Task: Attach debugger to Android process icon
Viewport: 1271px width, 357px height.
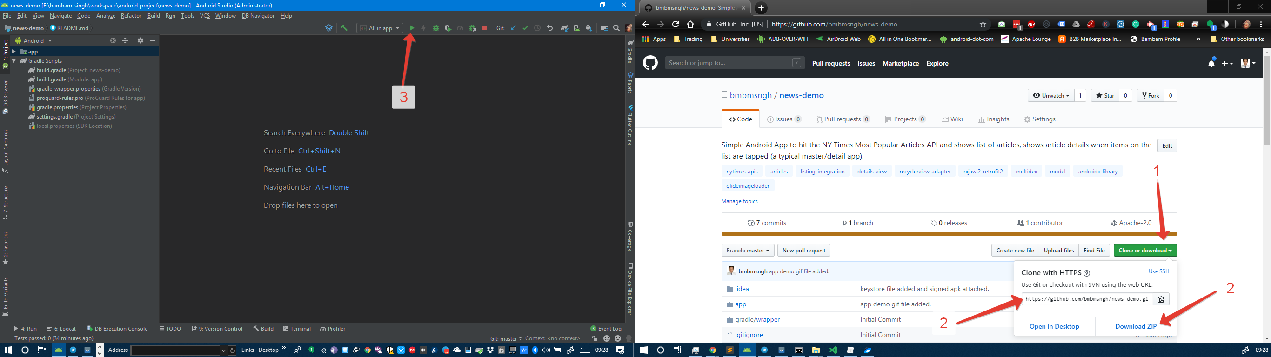Action: (472, 28)
